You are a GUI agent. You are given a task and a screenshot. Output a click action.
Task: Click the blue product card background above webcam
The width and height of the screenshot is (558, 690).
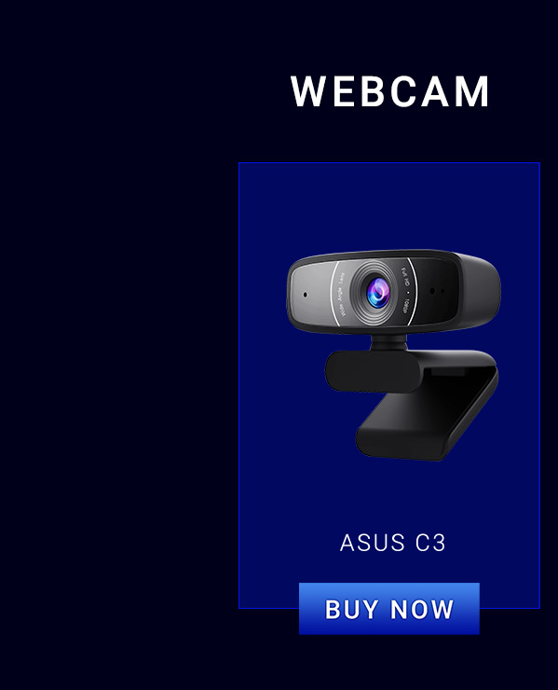click(389, 206)
